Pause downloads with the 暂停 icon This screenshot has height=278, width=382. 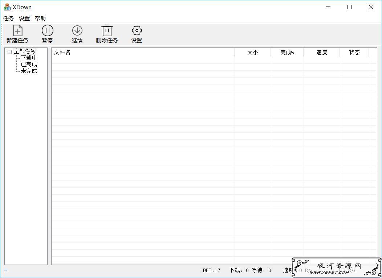[x=47, y=31]
